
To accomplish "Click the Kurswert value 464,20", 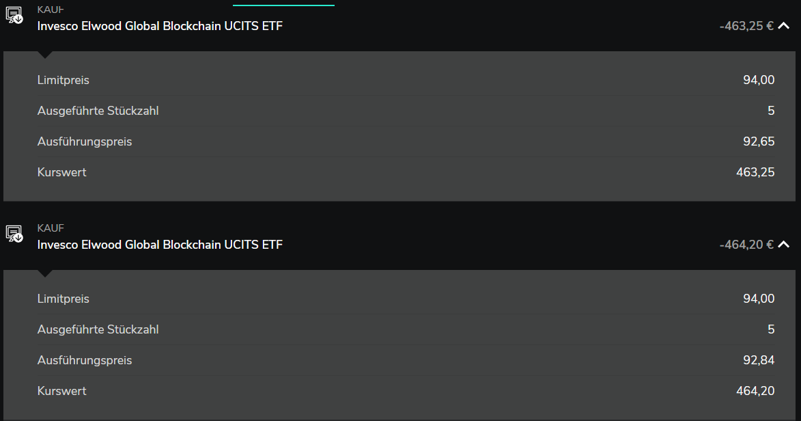I will 755,391.
